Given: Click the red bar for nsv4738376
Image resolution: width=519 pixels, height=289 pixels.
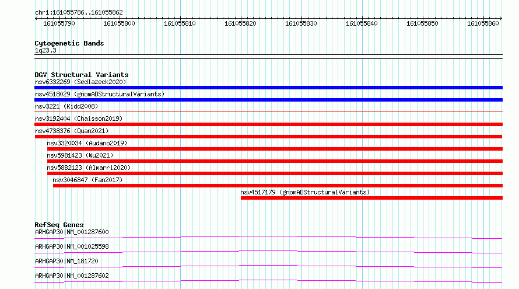Looking at the screenshot, I should 268,137.
